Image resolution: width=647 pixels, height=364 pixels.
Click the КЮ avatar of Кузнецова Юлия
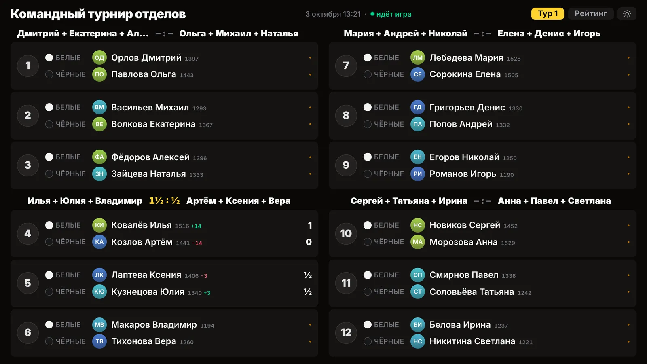pyautogui.click(x=99, y=292)
